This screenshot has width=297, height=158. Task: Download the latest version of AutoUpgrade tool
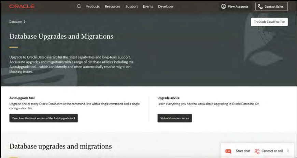click(44, 118)
